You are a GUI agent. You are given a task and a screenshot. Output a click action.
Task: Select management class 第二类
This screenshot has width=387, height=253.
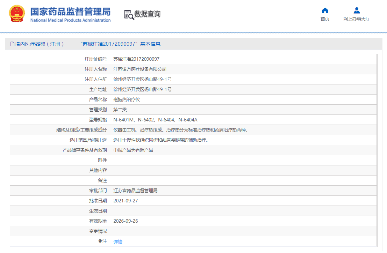coord(120,110)
